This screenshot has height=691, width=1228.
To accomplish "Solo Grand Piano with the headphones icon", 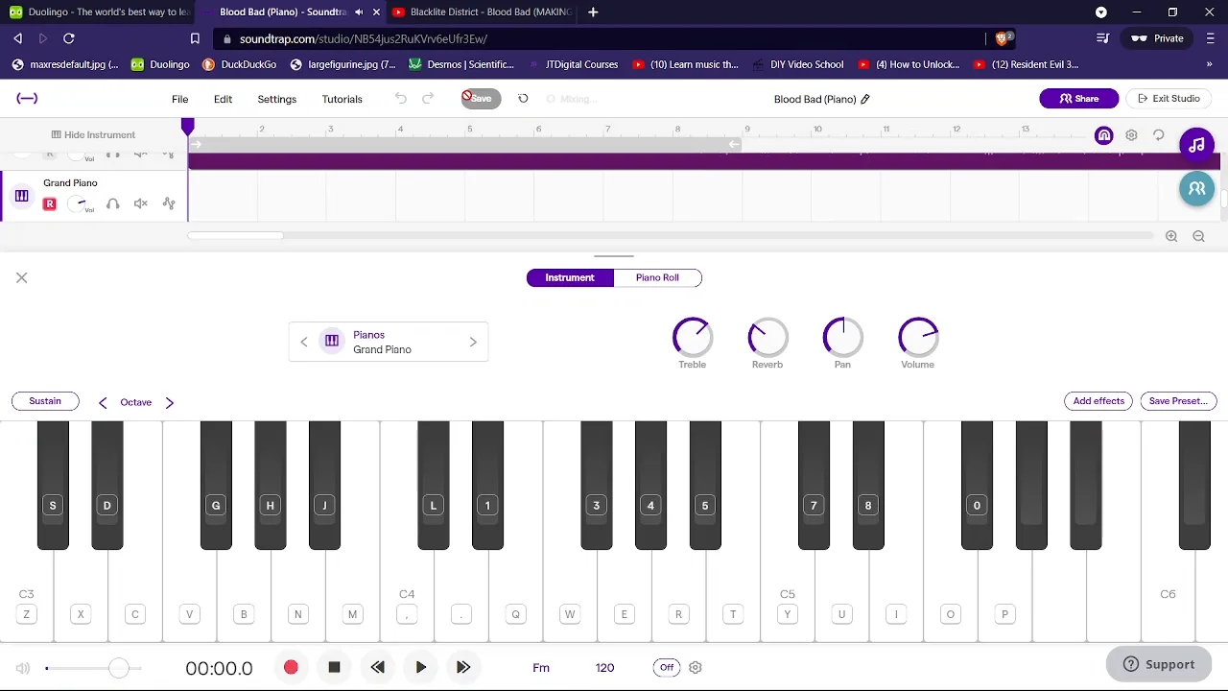I will coord(113,203).
